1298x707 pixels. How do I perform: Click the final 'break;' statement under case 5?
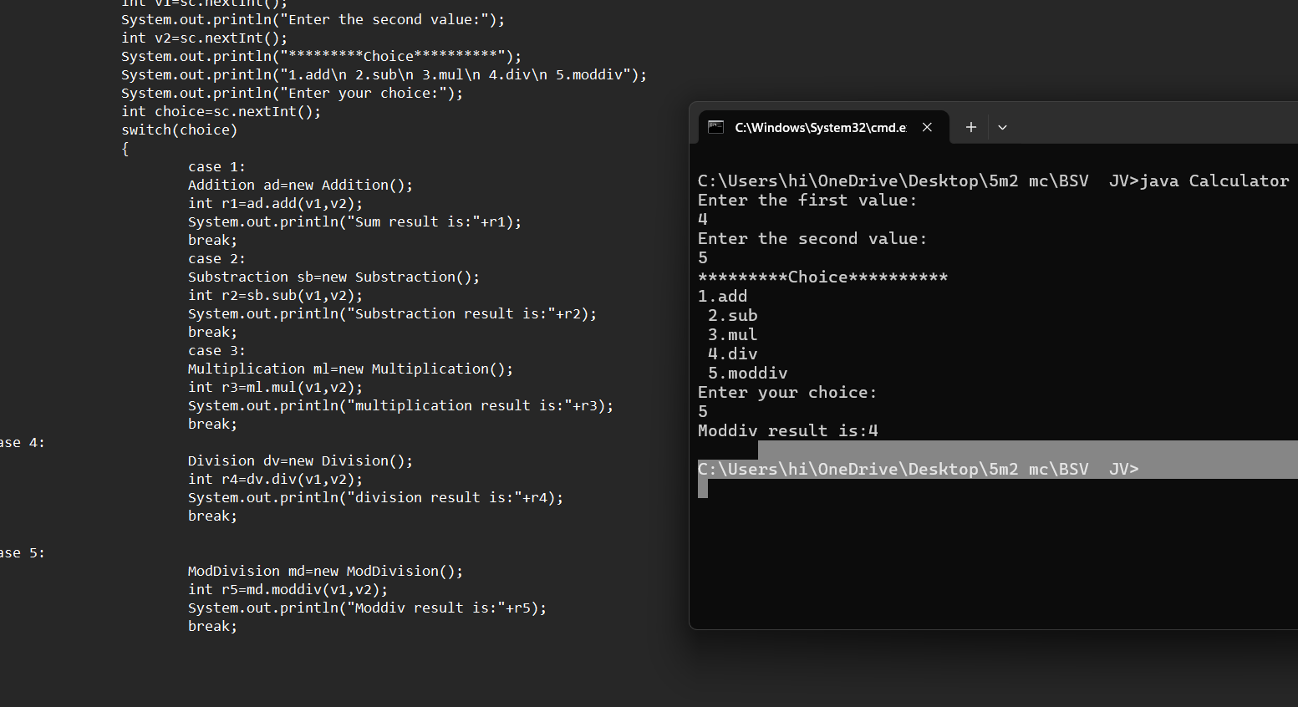211,625
